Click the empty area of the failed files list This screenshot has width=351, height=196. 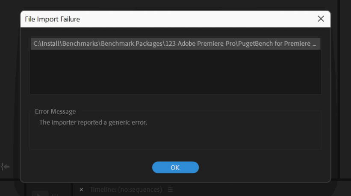(x=175, y=72)
